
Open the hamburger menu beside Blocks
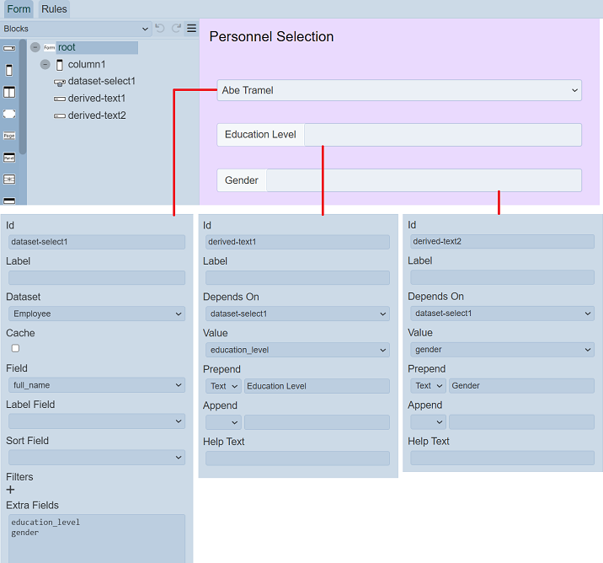tap(191, 29)
